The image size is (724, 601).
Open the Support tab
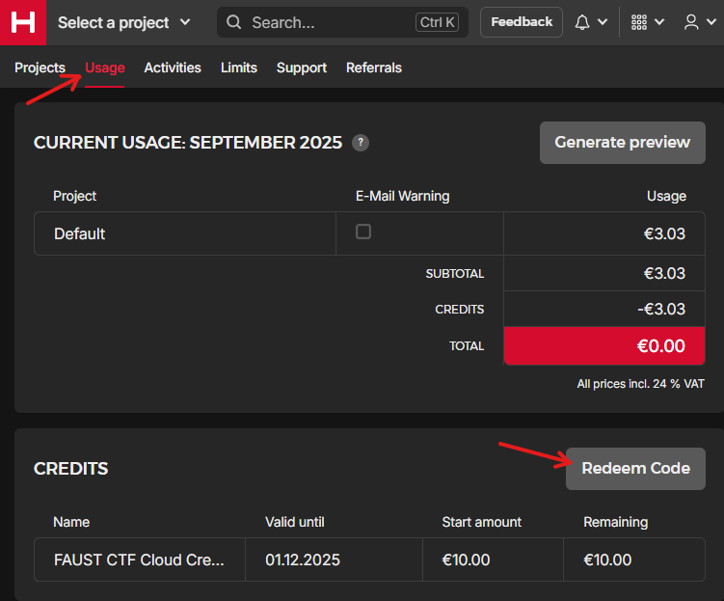tap(301, 68)
